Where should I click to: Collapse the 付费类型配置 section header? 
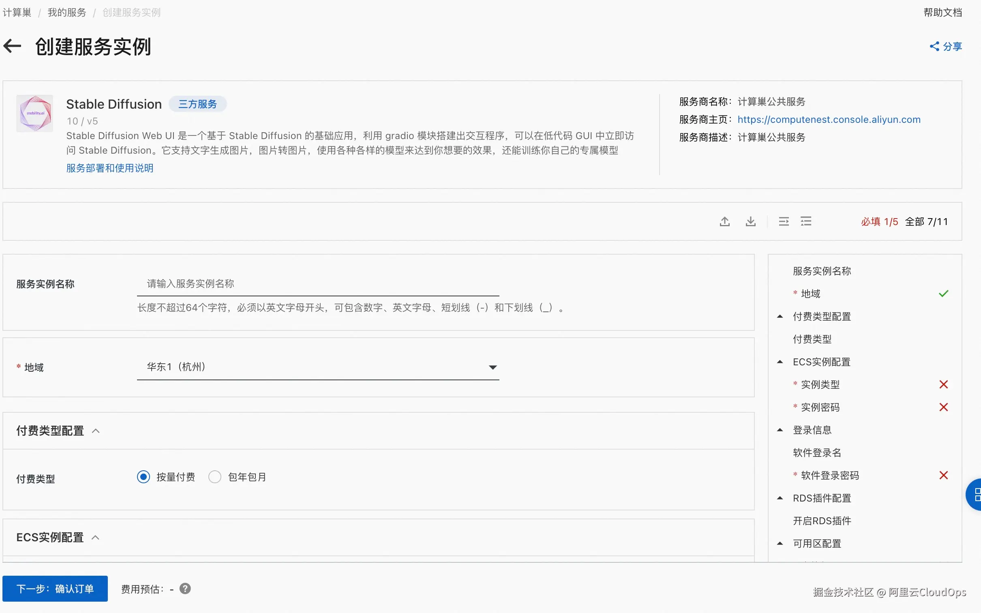coord(96,431)
